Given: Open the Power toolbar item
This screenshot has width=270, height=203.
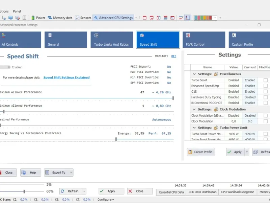Looking at the screenshot, I should click(38, 18).
